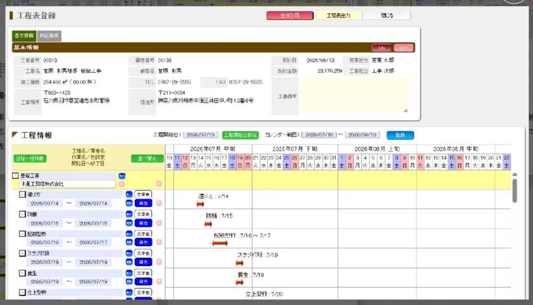Tick the checkbox beside 配筋型枠
The width and height of the screenshot is (533, 305).
pyautogui.click(x=22, y=234)
